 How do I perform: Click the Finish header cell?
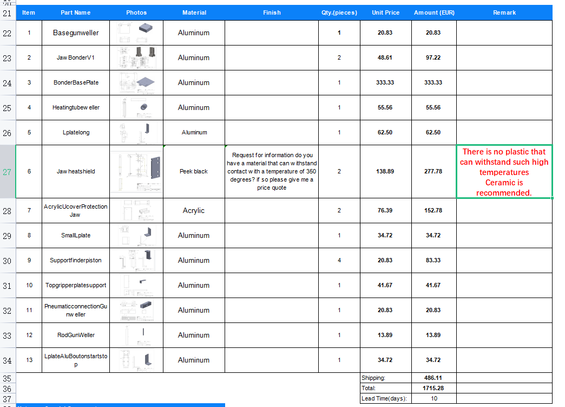[x=272, y=12]
